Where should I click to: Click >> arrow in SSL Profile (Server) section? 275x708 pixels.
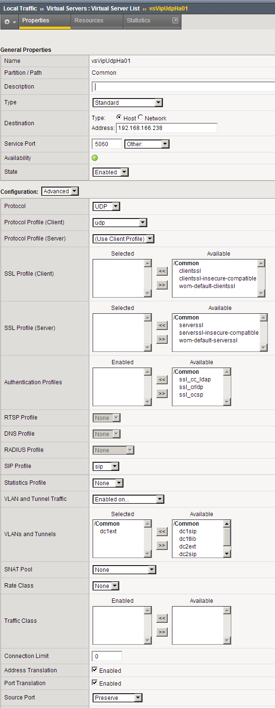point(161,339)
